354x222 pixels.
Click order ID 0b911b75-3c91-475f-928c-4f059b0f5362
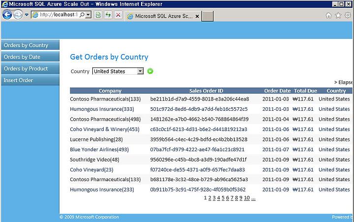[198, 190]
